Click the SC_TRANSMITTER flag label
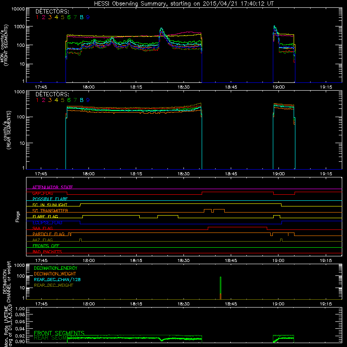Image resolution: width=347 pixels, height=347 pixels. [50, 211]
